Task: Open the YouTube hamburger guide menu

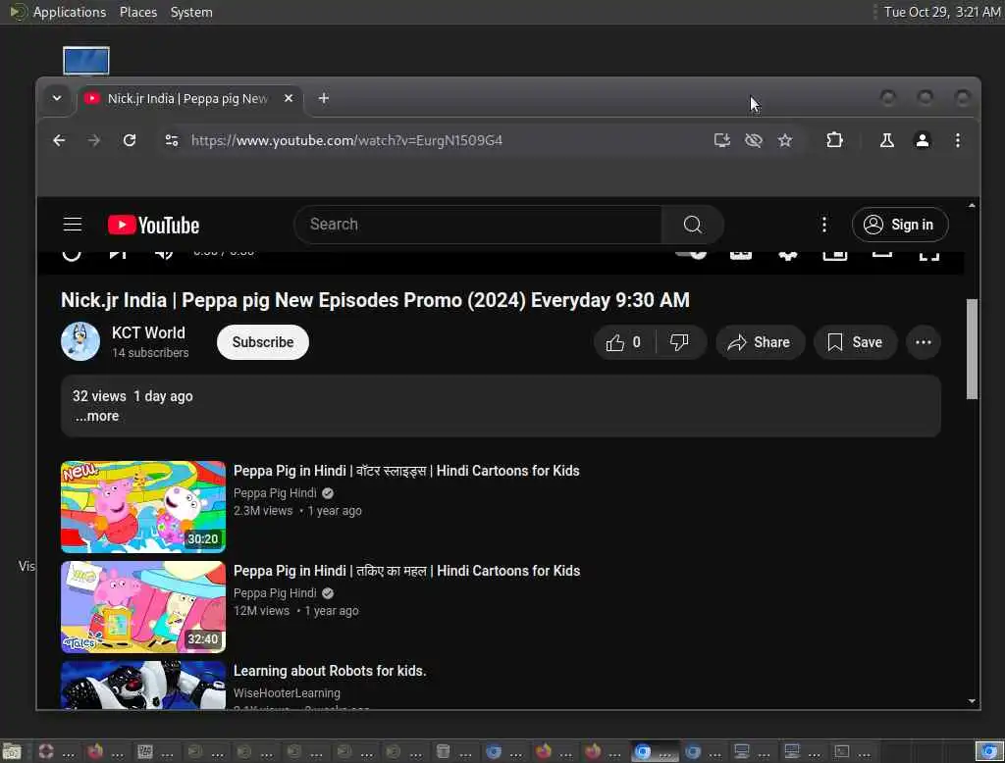Action: [73, 225]
